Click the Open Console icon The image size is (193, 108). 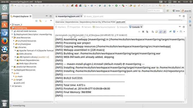click(x=181, y=32)
